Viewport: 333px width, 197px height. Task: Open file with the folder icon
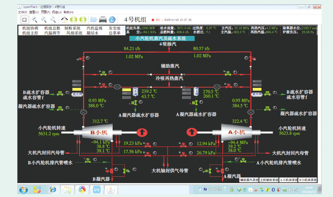pos(93,19)
